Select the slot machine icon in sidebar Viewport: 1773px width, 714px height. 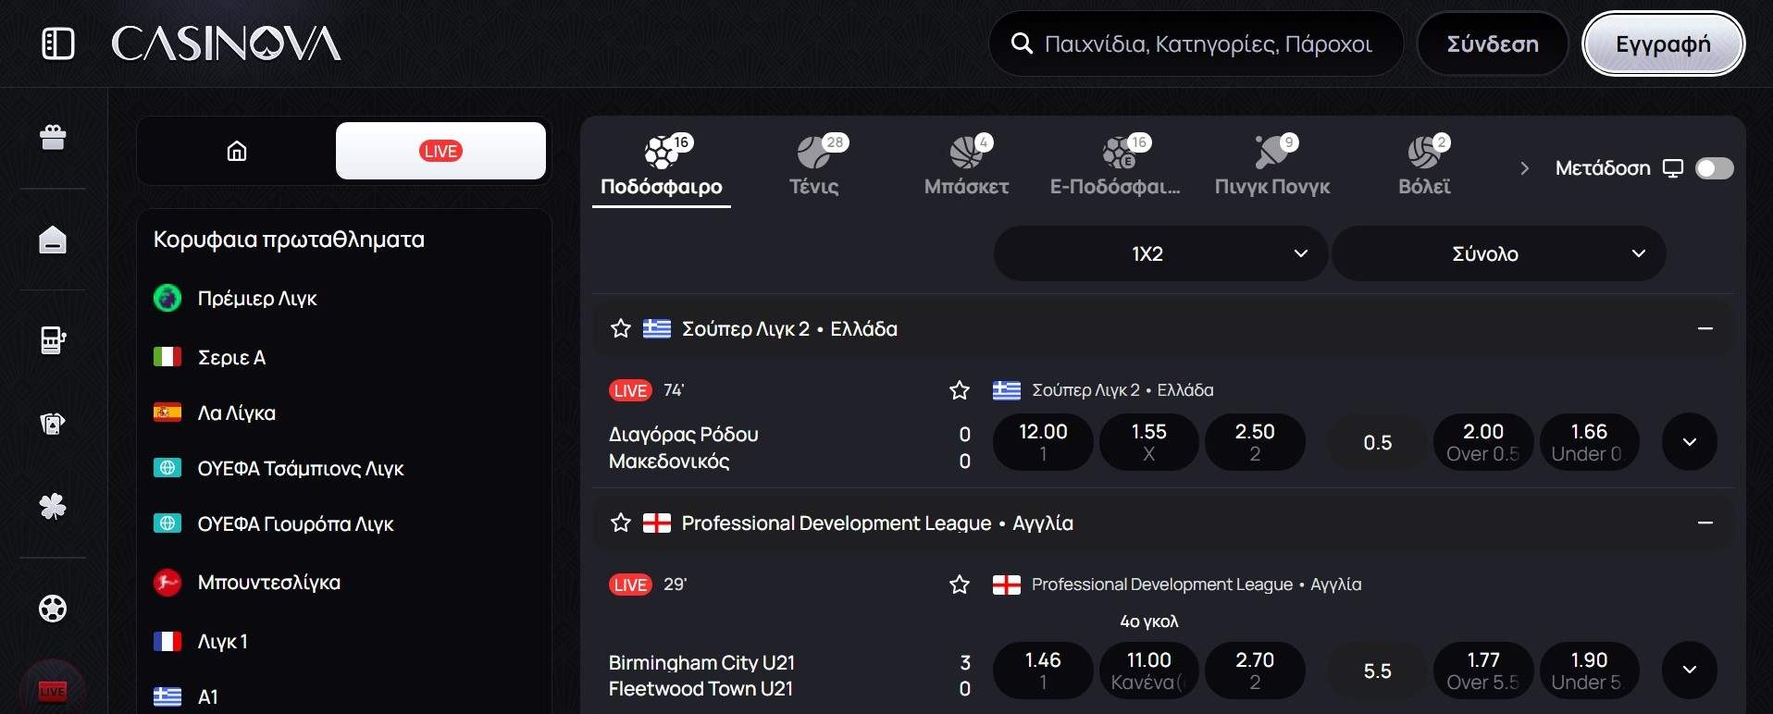(53, 339)
